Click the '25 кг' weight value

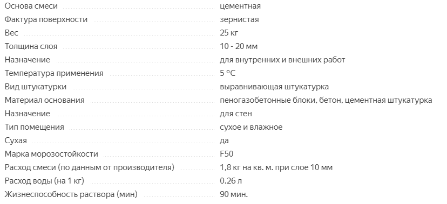coord(229,33)
